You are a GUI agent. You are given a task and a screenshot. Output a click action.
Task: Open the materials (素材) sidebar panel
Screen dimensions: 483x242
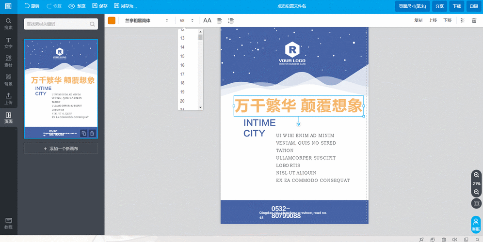[8, 61]
